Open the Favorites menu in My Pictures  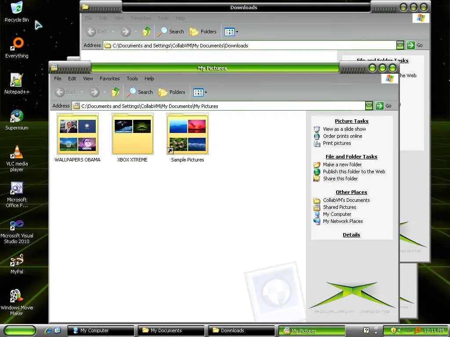click(109, 79)
